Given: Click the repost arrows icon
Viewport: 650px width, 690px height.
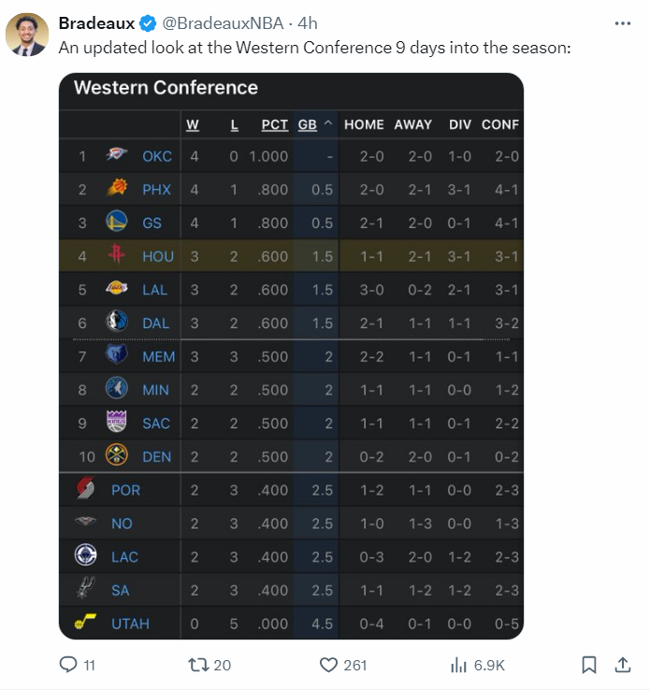Looking at the screenshot, I should click(x=198, y=665).
